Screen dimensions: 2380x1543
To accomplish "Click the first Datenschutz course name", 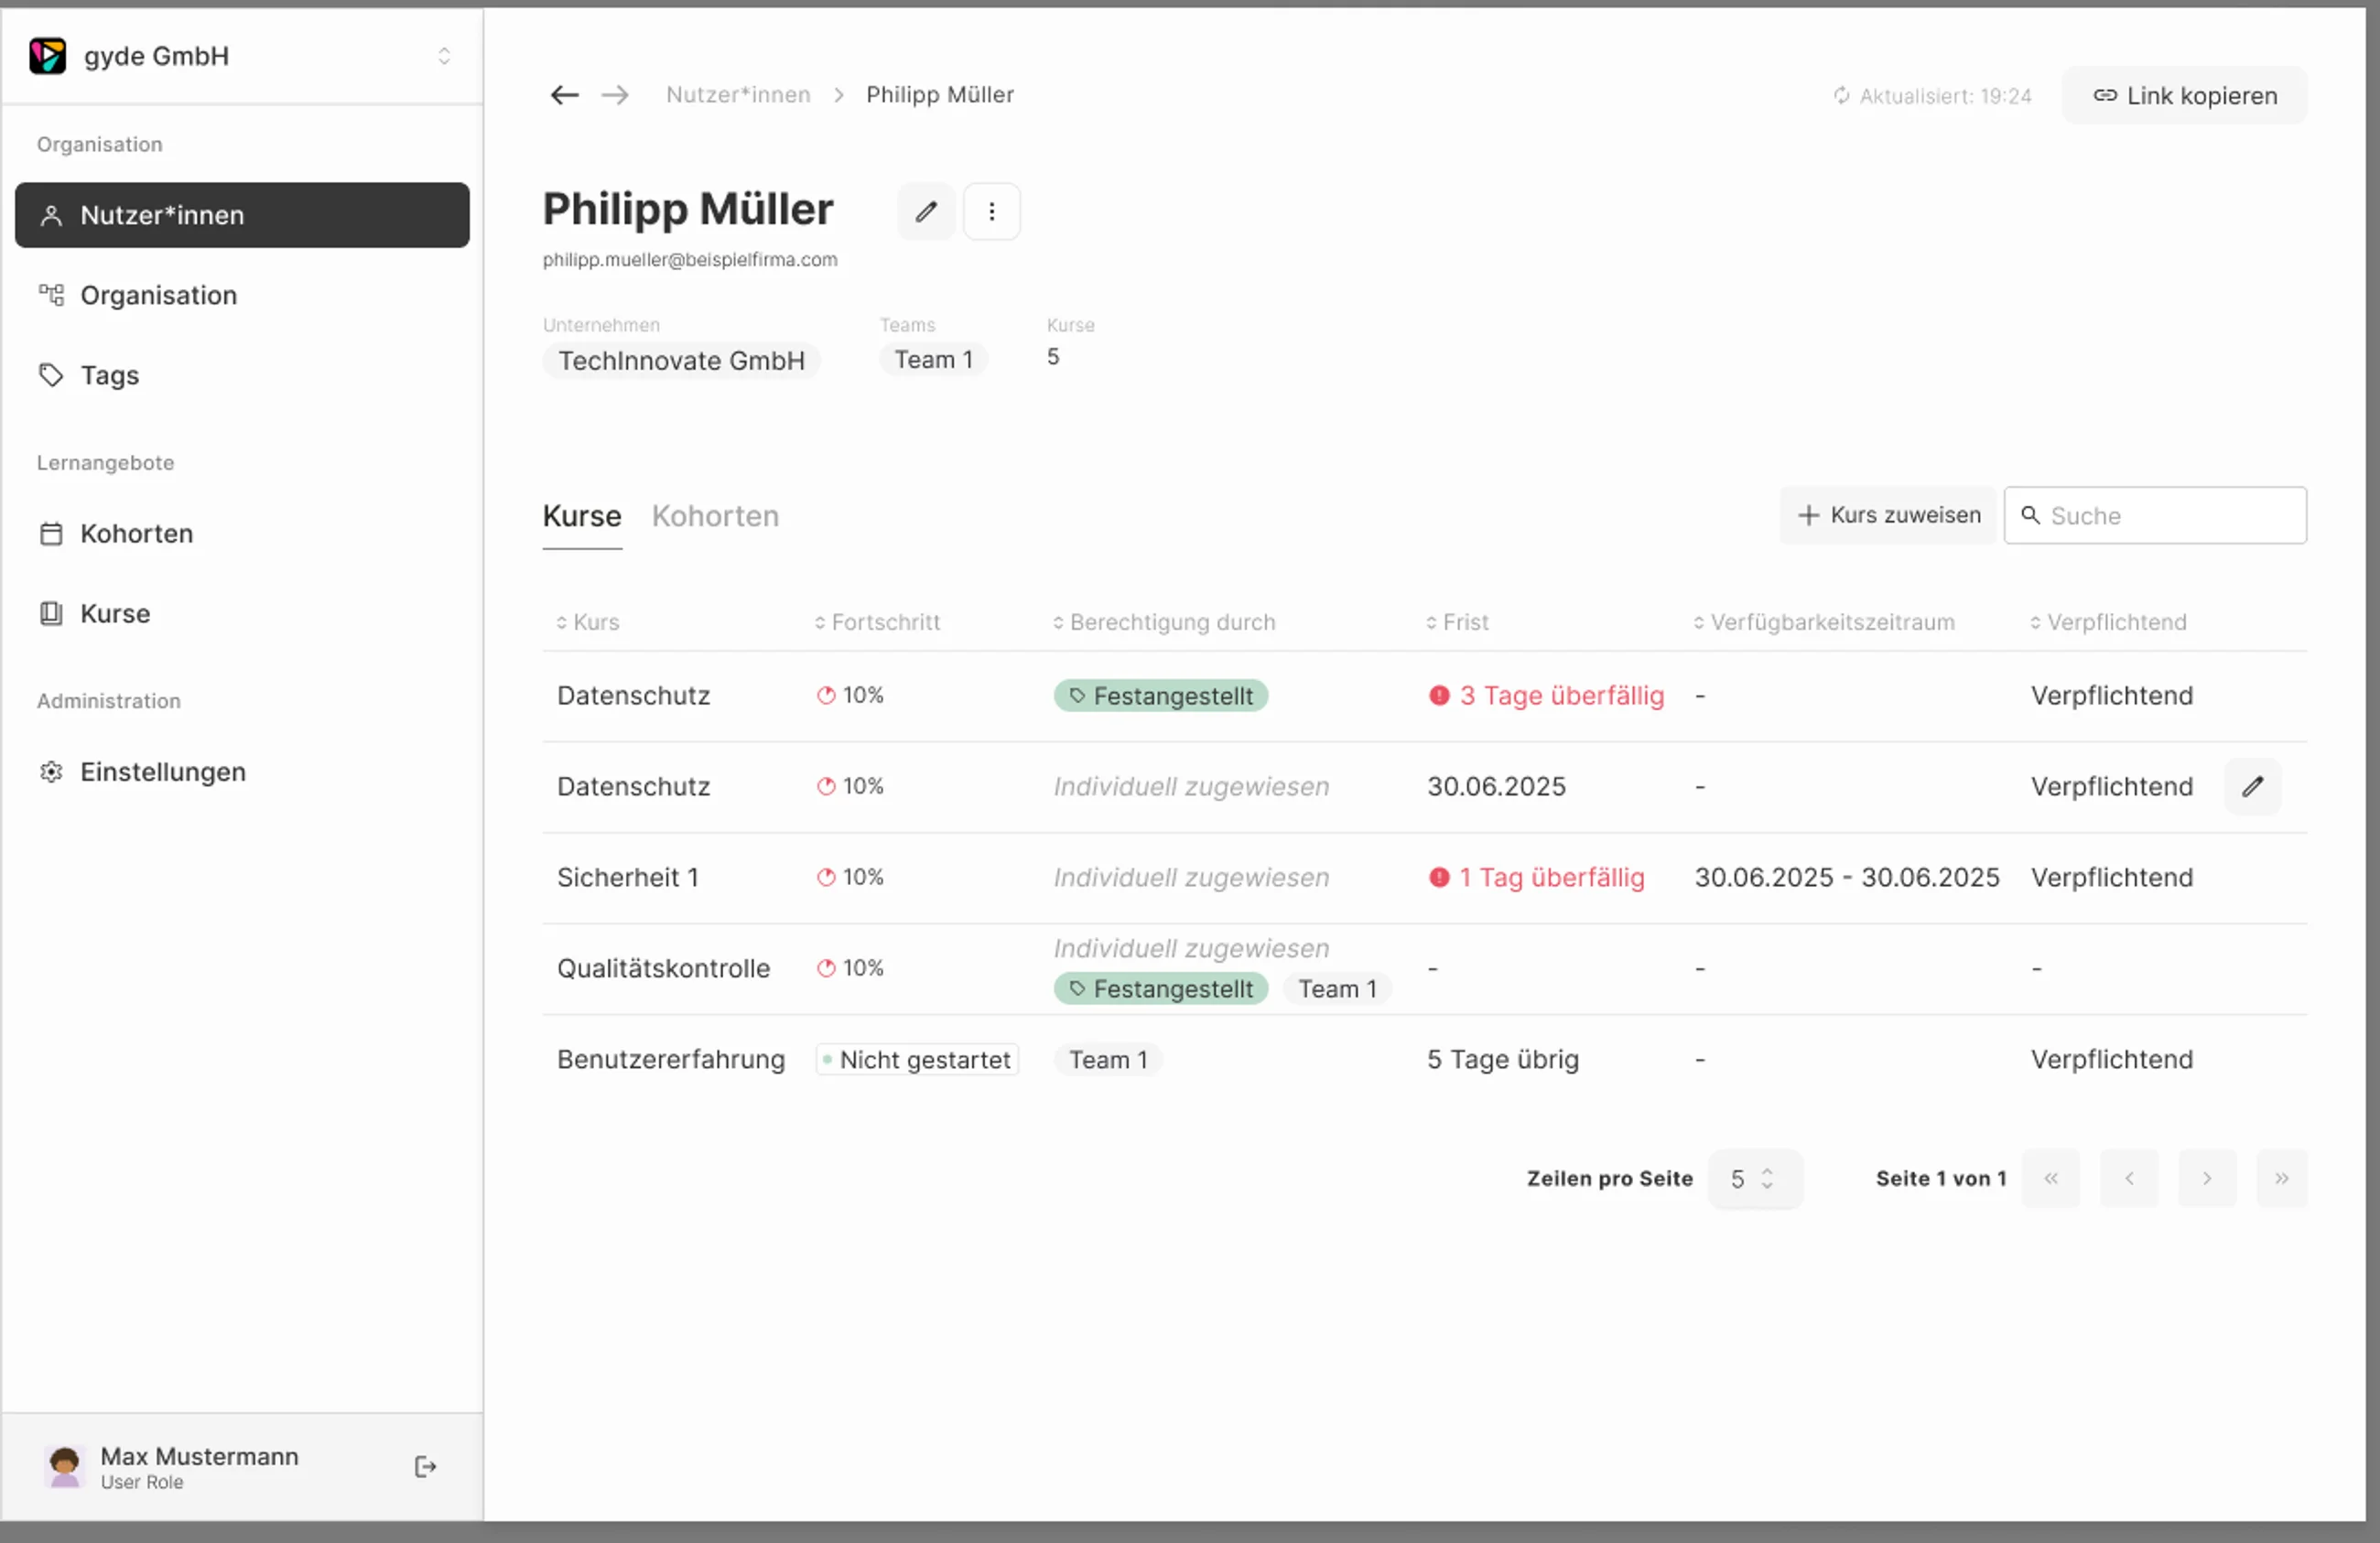I will (x=633, y=695).
